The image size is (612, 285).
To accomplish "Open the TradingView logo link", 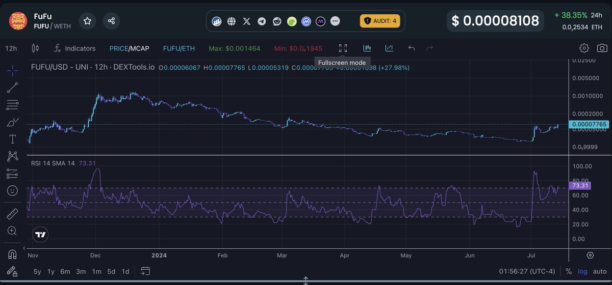I will [x=40, y=235].
